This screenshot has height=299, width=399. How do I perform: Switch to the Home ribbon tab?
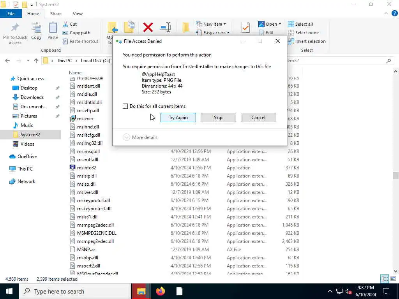tap(33, 14)
